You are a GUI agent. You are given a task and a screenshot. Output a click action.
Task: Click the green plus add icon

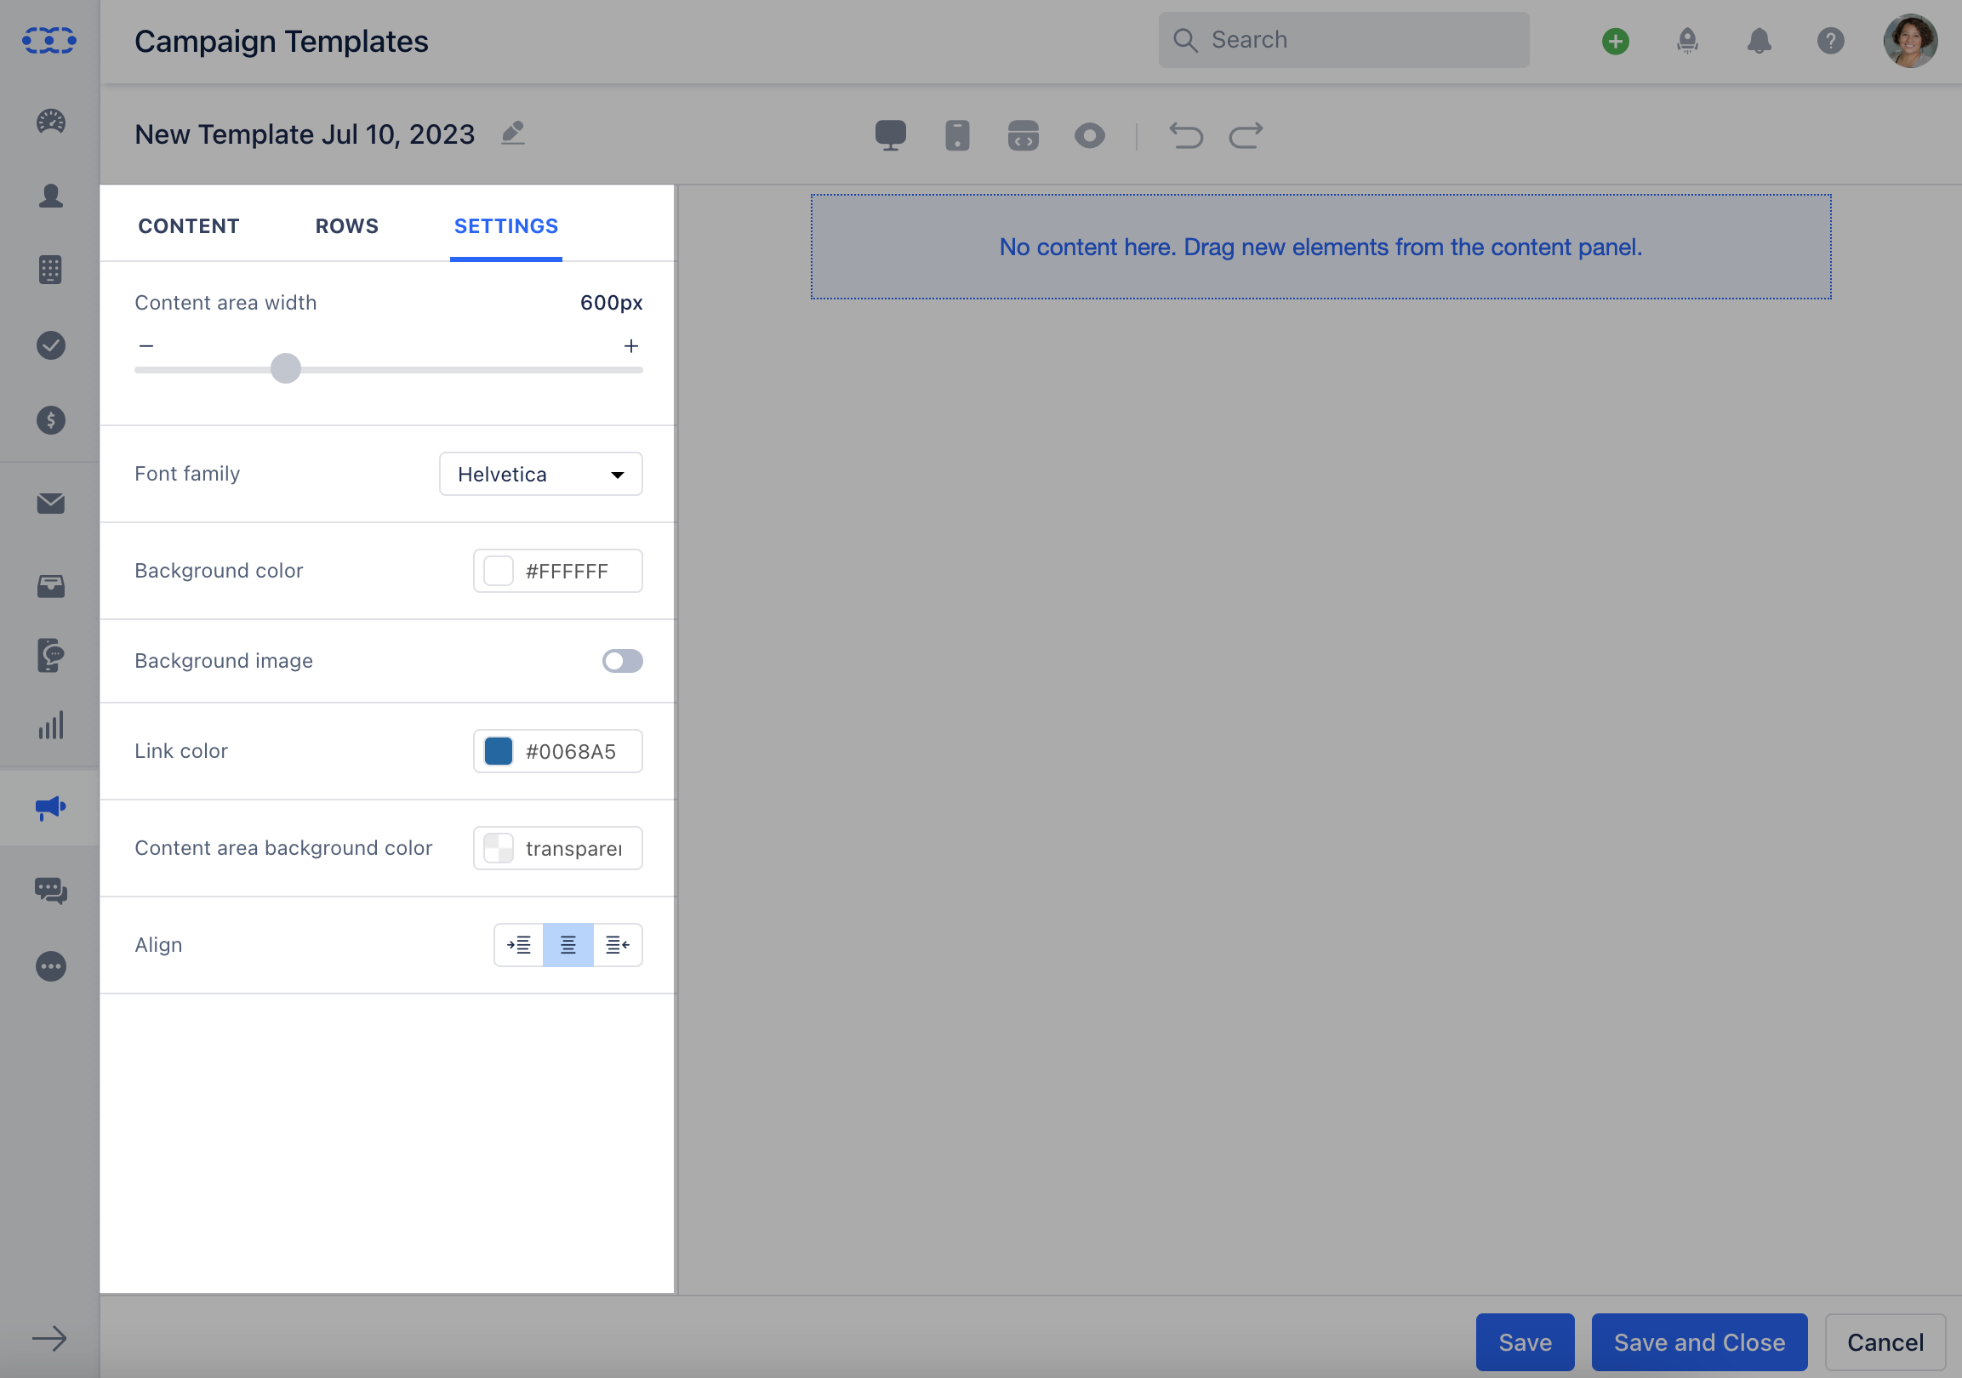1614,41
